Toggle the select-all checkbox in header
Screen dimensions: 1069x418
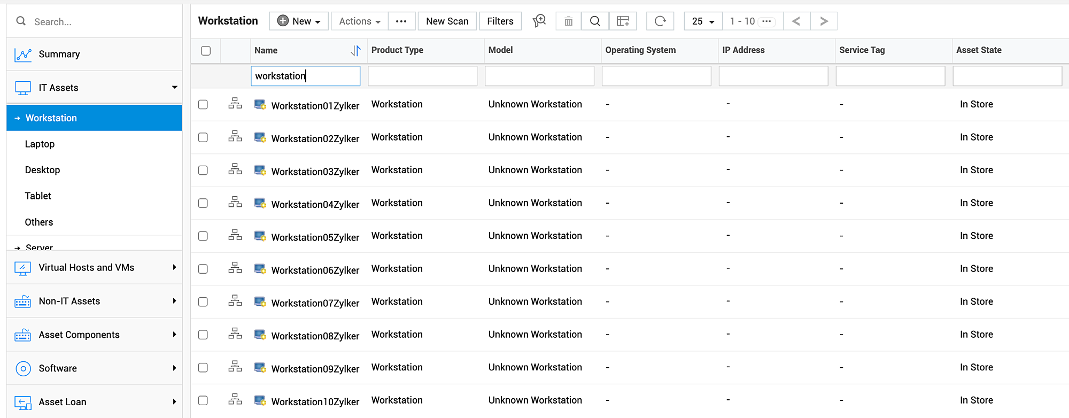pyautogui.click(x=206, y=51)
